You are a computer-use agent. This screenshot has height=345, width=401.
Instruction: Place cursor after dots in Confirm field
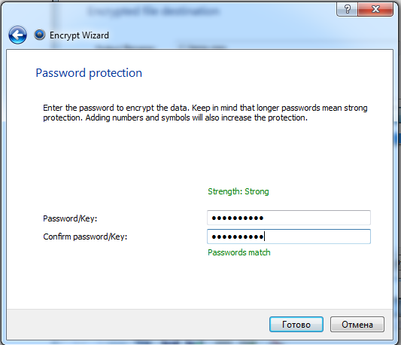point(264,237)
